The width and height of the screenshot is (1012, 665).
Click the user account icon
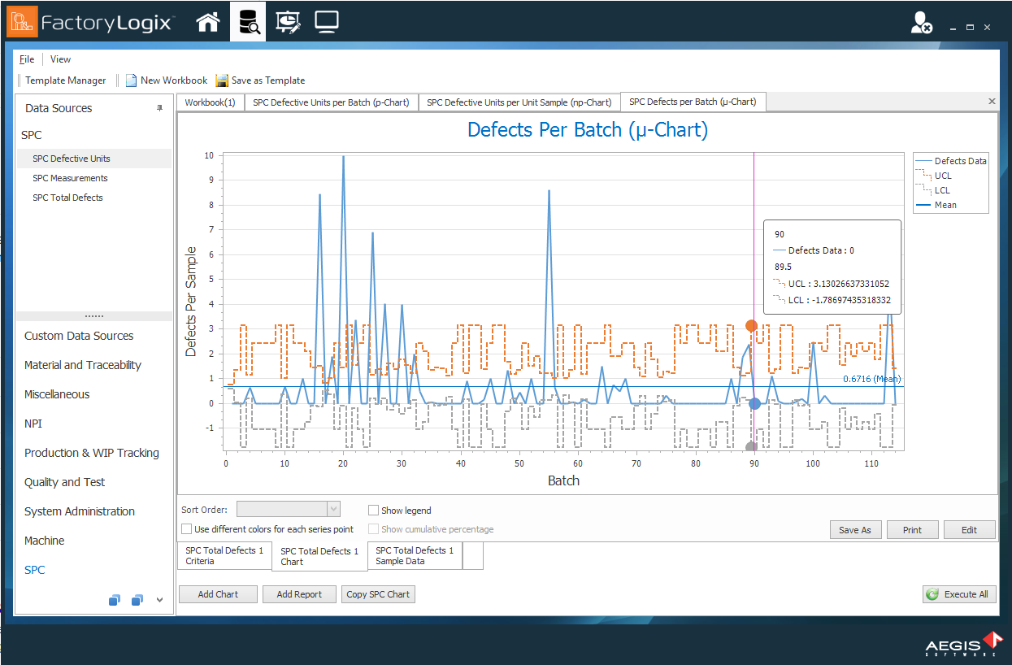[x=921, y=24]
